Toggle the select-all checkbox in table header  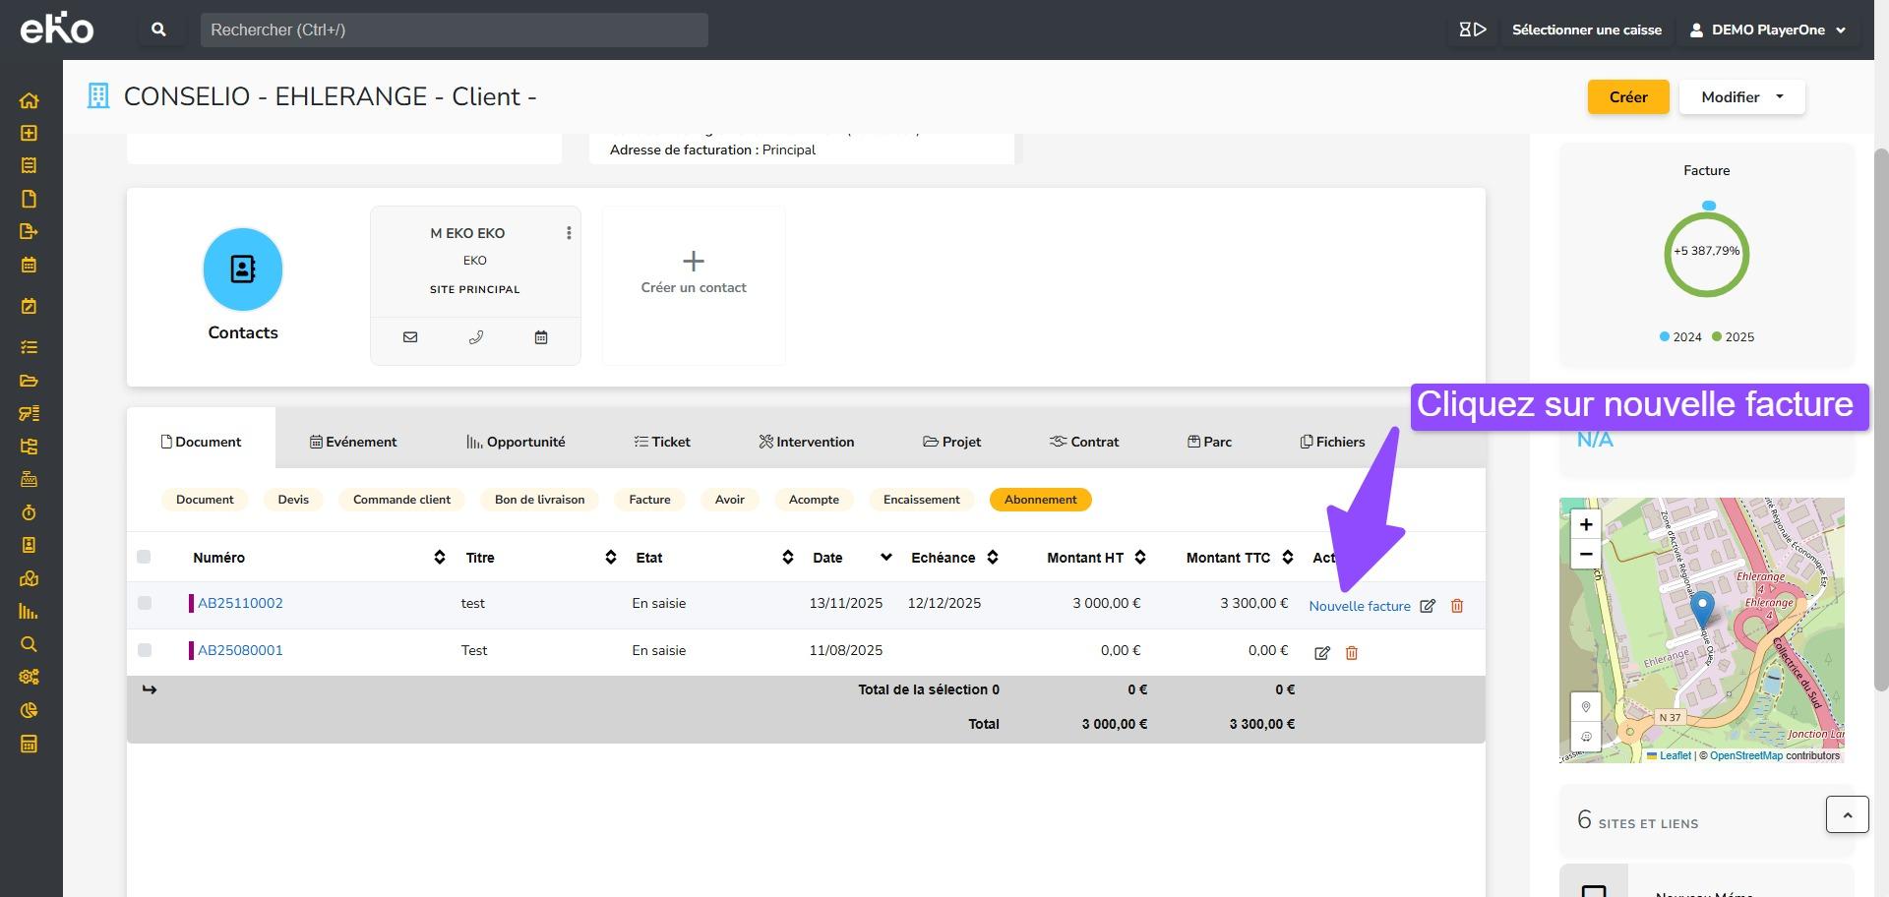pos(144,557)
